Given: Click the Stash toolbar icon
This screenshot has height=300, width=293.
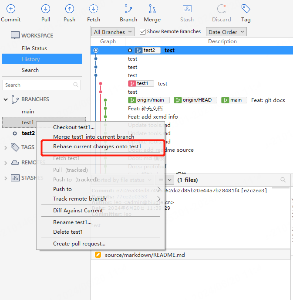Looking at the screenshot, I should click(x=187, y=9).
